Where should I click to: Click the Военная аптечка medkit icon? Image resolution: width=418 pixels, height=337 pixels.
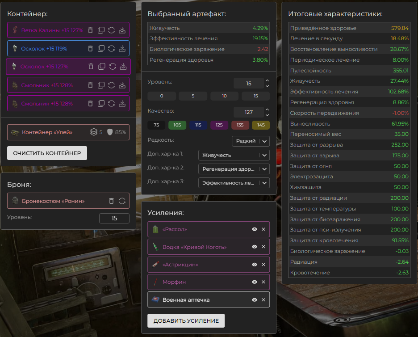[155, 299]
